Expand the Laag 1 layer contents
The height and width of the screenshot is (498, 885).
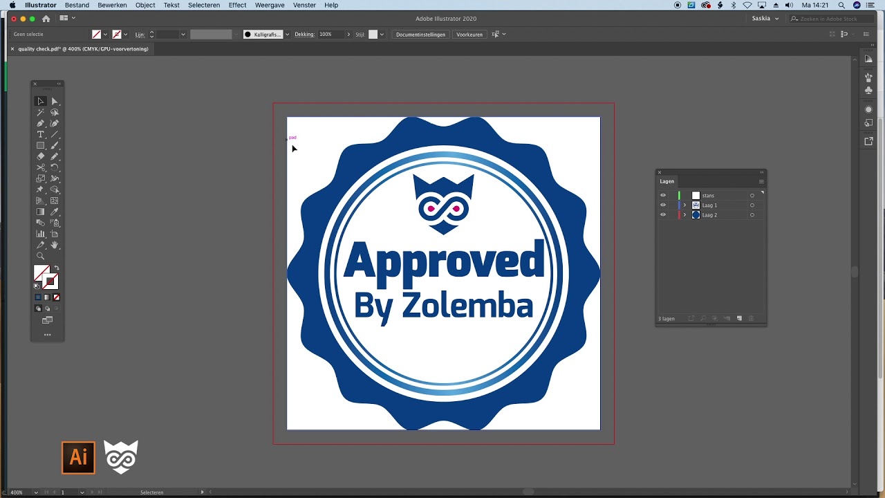685,205
